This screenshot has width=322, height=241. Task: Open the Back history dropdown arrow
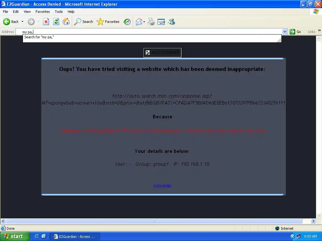pyautogui.click(x=22, y=22)
